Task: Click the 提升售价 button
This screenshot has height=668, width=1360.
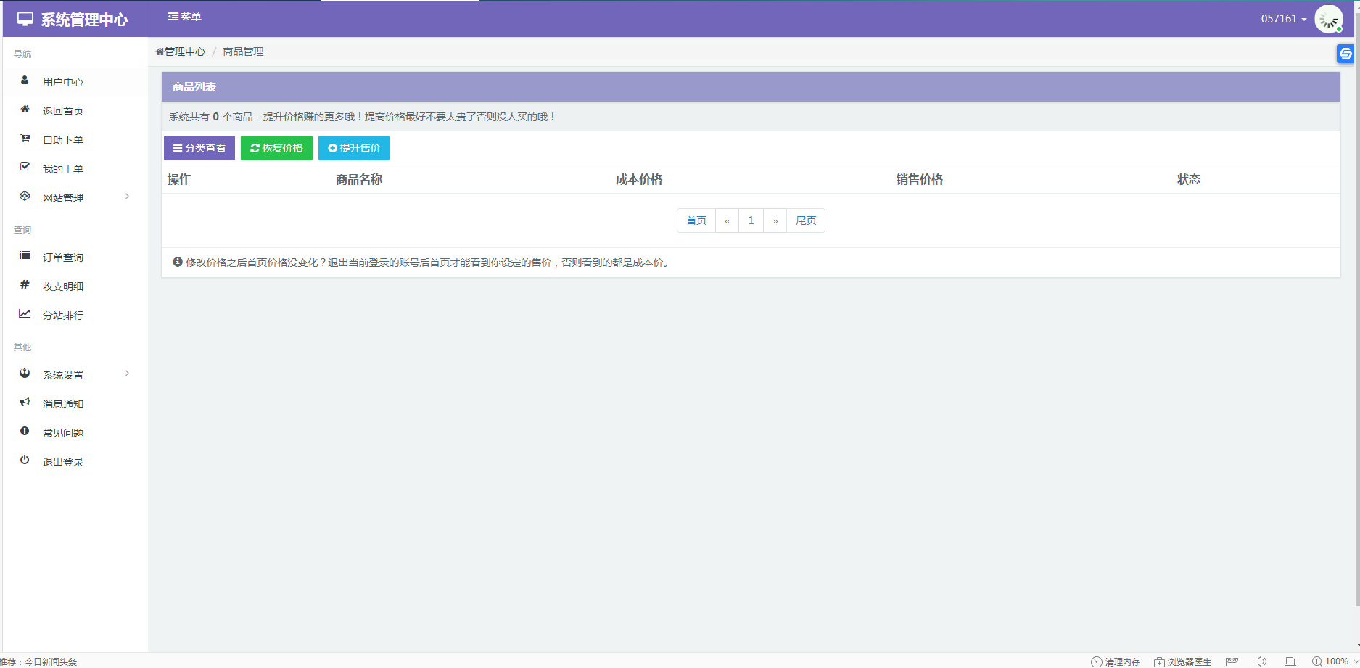Action: (x=354, y=148)
